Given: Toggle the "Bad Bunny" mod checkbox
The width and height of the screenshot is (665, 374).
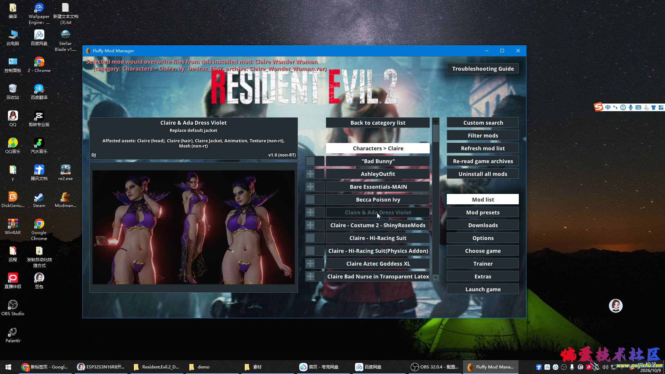Looking at the screenshot, I should (310, 161).
